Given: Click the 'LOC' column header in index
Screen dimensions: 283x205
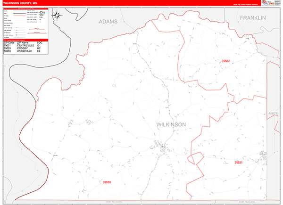Looking at the screenshot, I should tap(40, 43).
